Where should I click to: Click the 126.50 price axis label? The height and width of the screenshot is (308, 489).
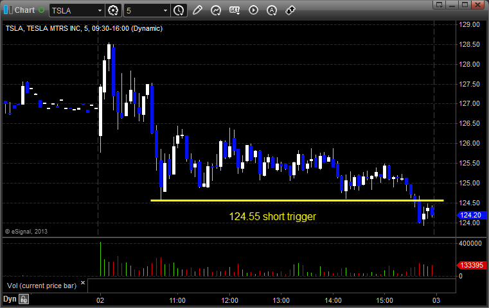[469, 124]
